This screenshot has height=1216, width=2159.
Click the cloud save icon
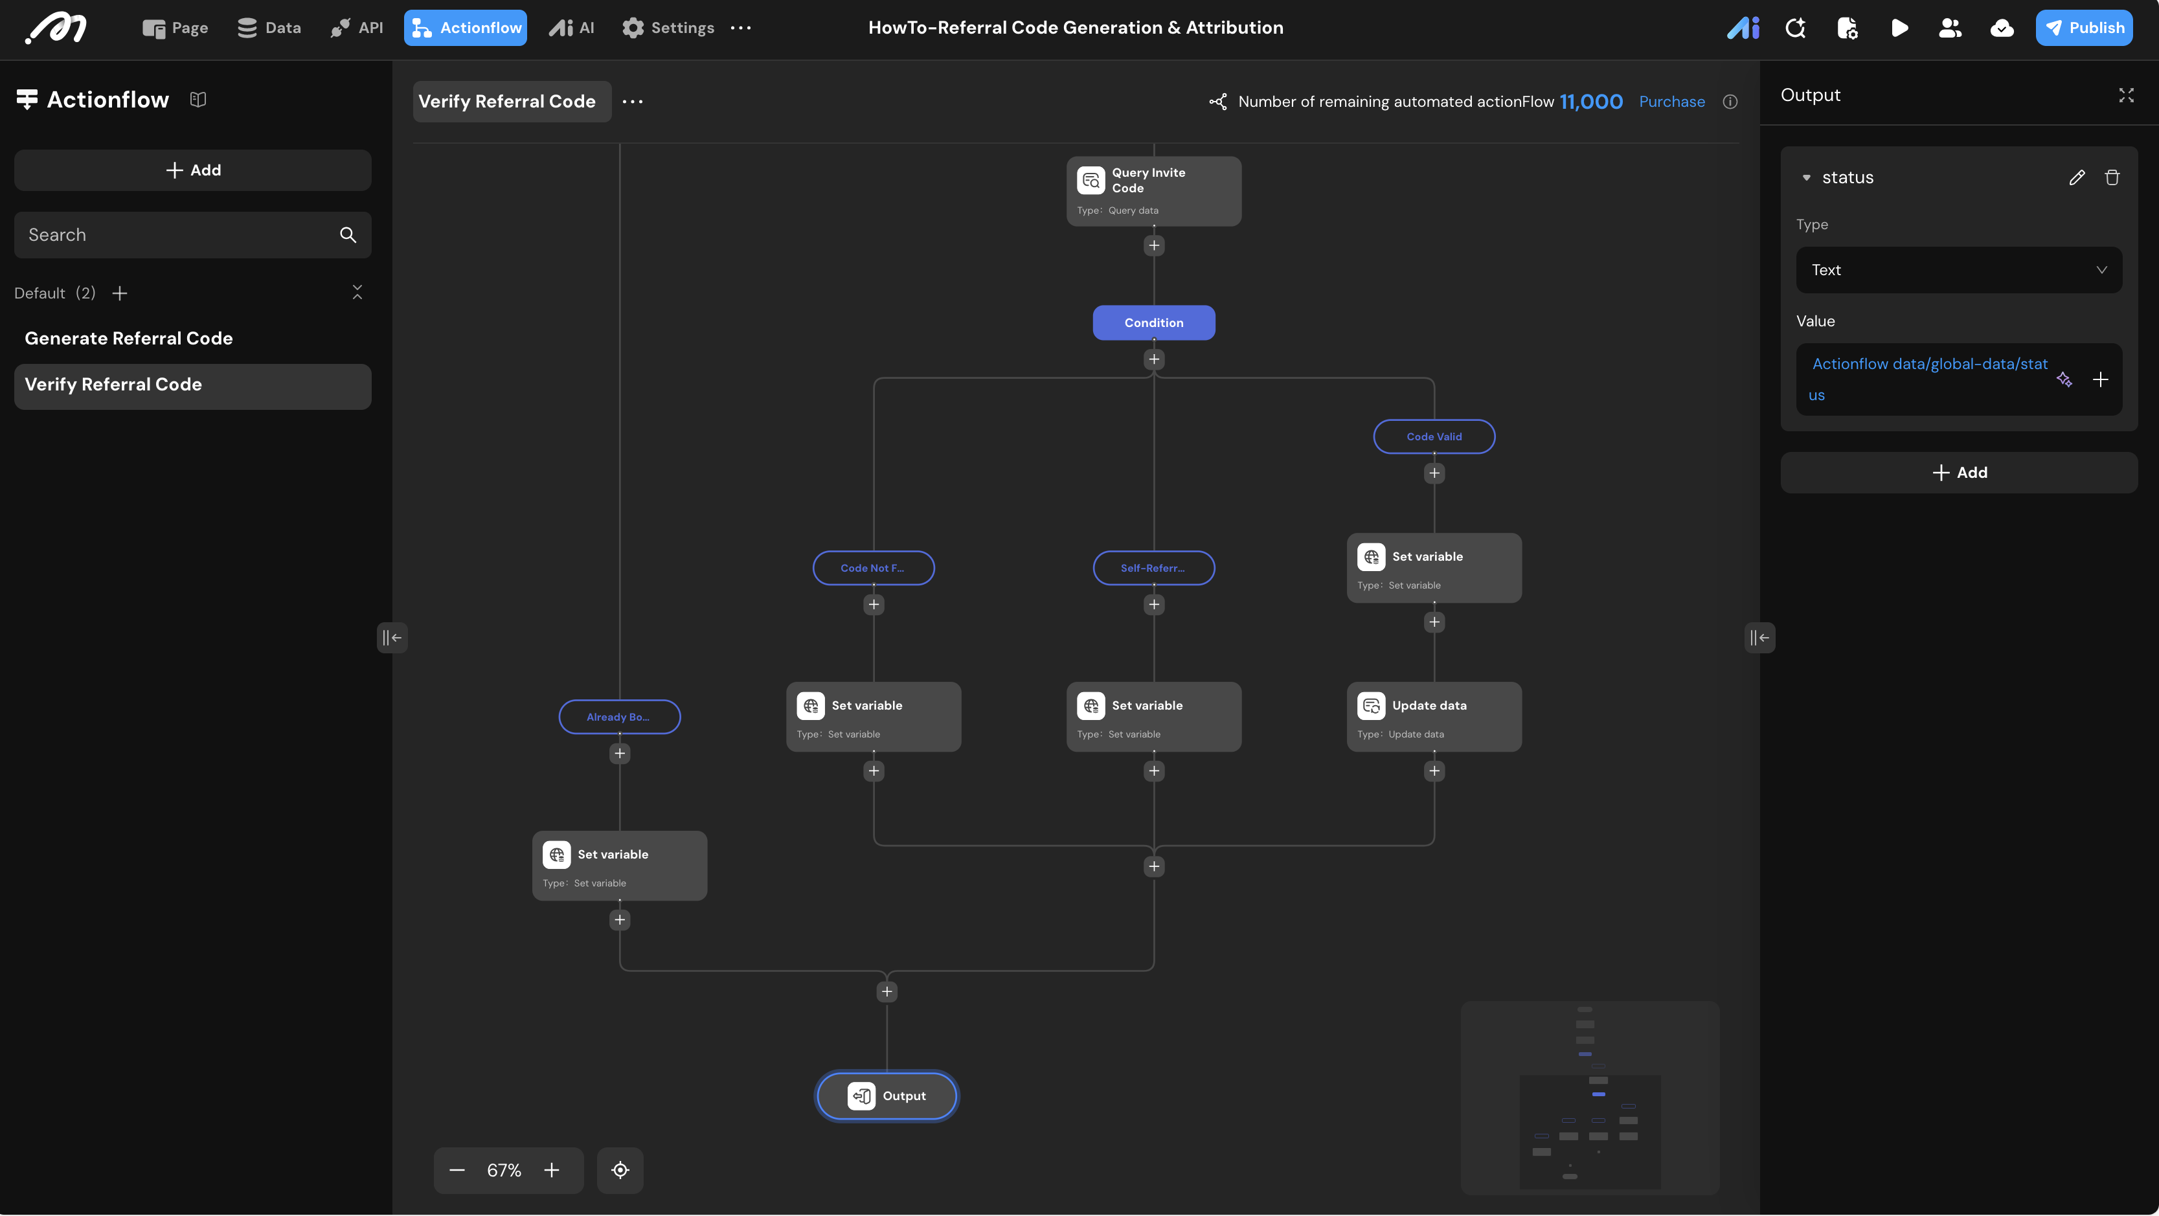pos(2002,28)
